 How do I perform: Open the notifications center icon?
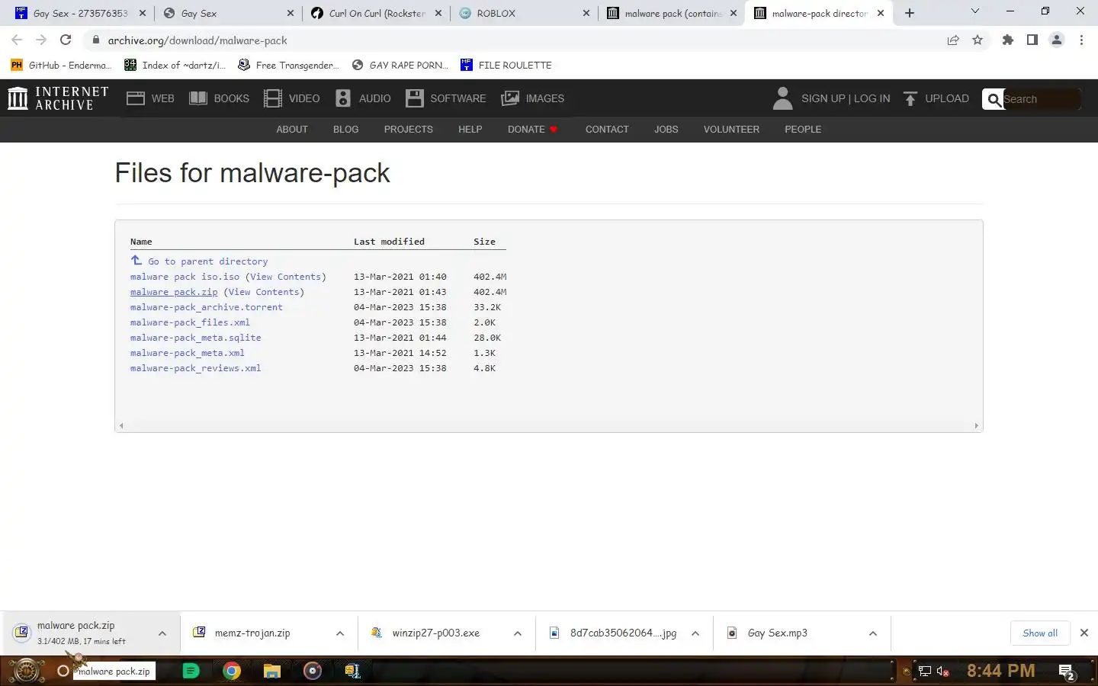click(1067, 672)
